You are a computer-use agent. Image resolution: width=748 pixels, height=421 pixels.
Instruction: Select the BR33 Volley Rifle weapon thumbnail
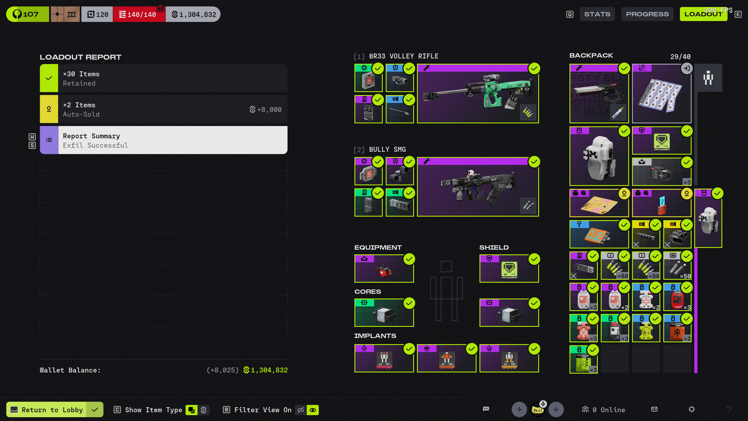[x=477, y=94]
